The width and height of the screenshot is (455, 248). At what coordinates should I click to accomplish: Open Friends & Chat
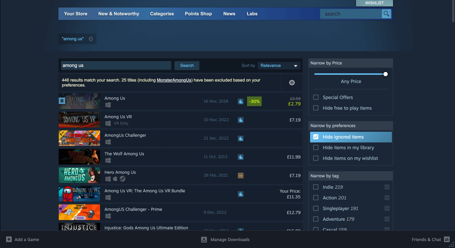pyautogui.click(x=431, y=239)
